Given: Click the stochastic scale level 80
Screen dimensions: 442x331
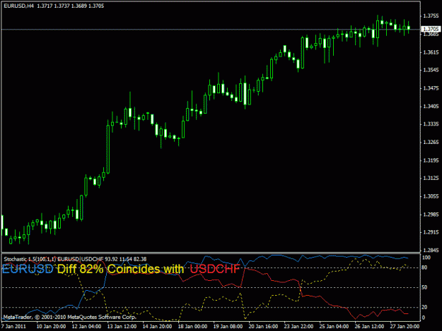Looking at the screenshot, I should tap(424, 267).
